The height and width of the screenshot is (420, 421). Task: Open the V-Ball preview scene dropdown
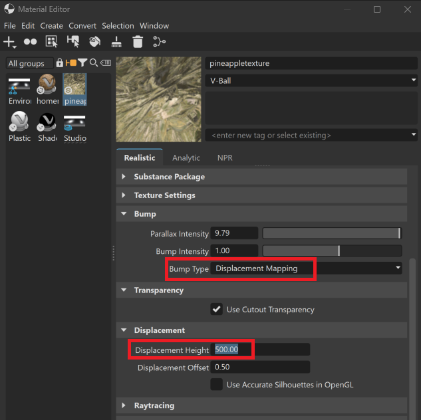point(311,80)
